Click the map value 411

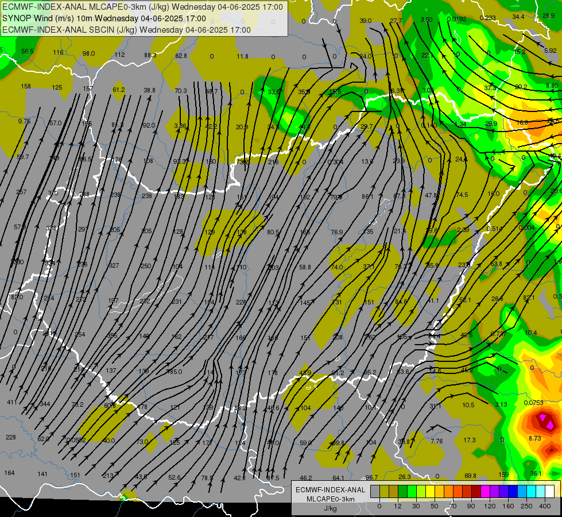coord(12,402)
